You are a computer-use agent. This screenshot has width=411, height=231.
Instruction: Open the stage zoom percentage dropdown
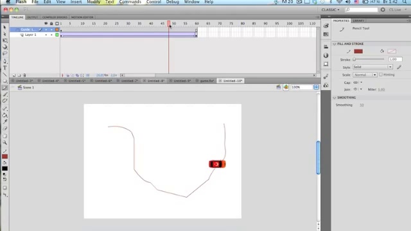click(316, 87)
